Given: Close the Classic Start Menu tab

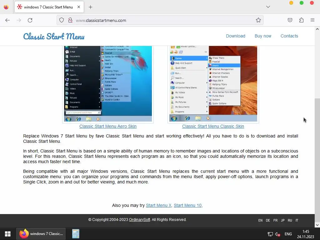Looking at the screenshot, I should click(79, 7).
